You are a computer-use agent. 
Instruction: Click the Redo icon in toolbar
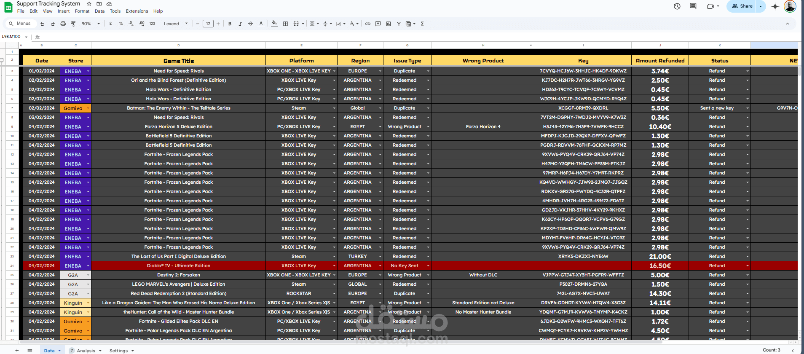tap(53, 24)
